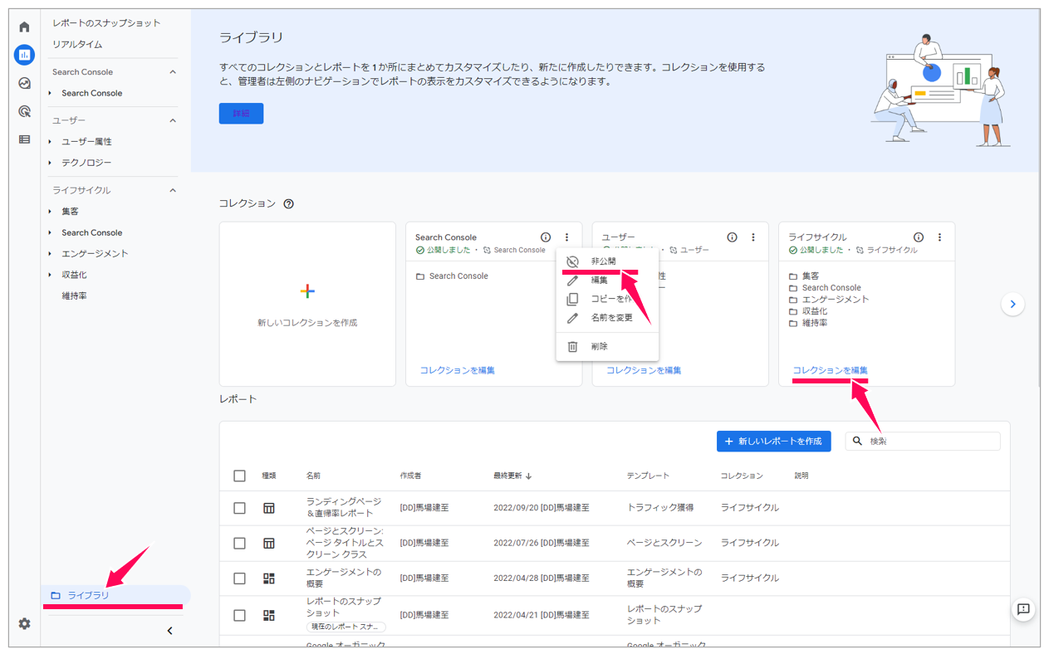
Task: Click the 名前 column header
Action: point(313,476)
